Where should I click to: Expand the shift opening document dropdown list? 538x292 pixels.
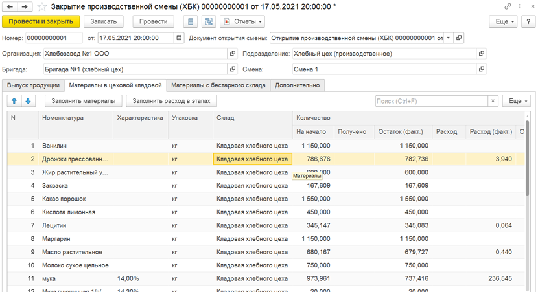click(x=449, y=38)
